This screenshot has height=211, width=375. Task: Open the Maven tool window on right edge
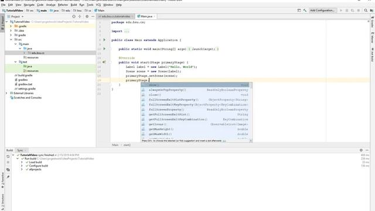(373, 38)
